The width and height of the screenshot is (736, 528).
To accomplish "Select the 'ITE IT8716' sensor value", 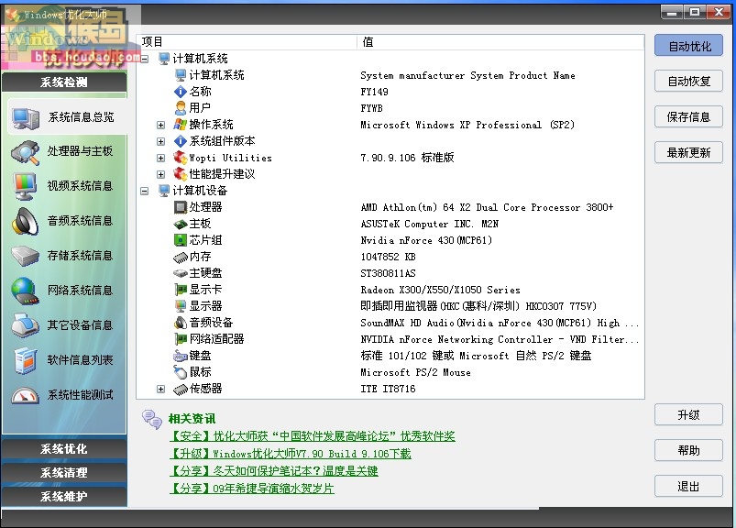I will click(388, 389).
